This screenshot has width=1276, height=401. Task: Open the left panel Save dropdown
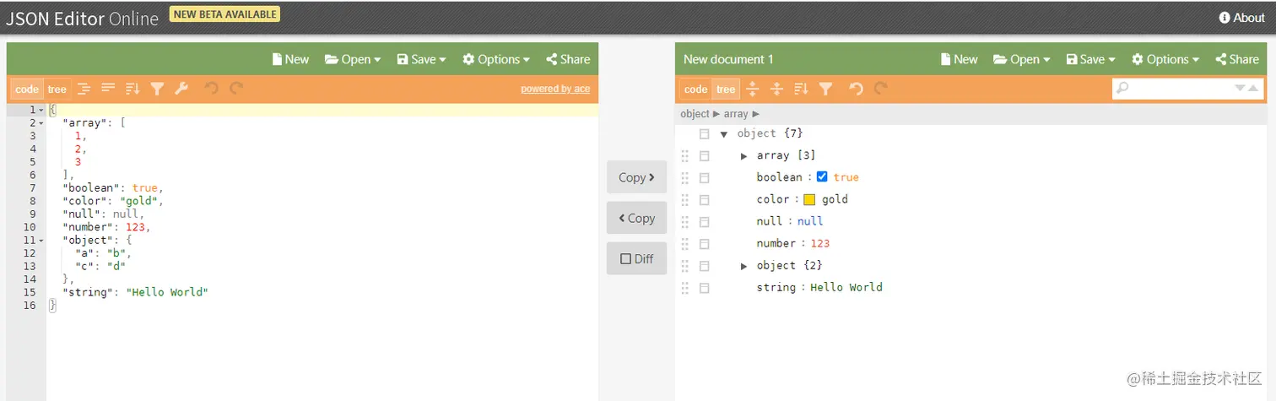tap(421, 59)
